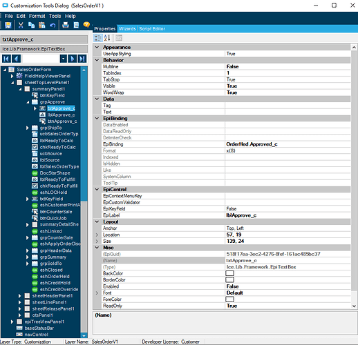Screen dimensions: 358x345
Task: Click the BackColor color swatch
Action: point(229,273)
